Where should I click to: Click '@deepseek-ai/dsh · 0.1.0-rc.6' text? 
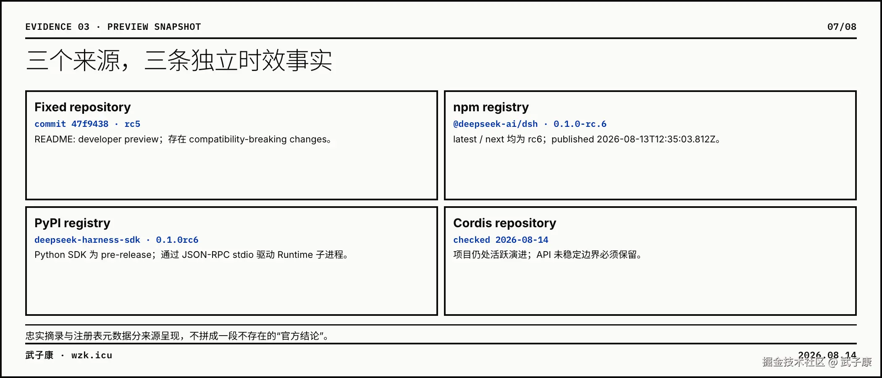[530, 124]
